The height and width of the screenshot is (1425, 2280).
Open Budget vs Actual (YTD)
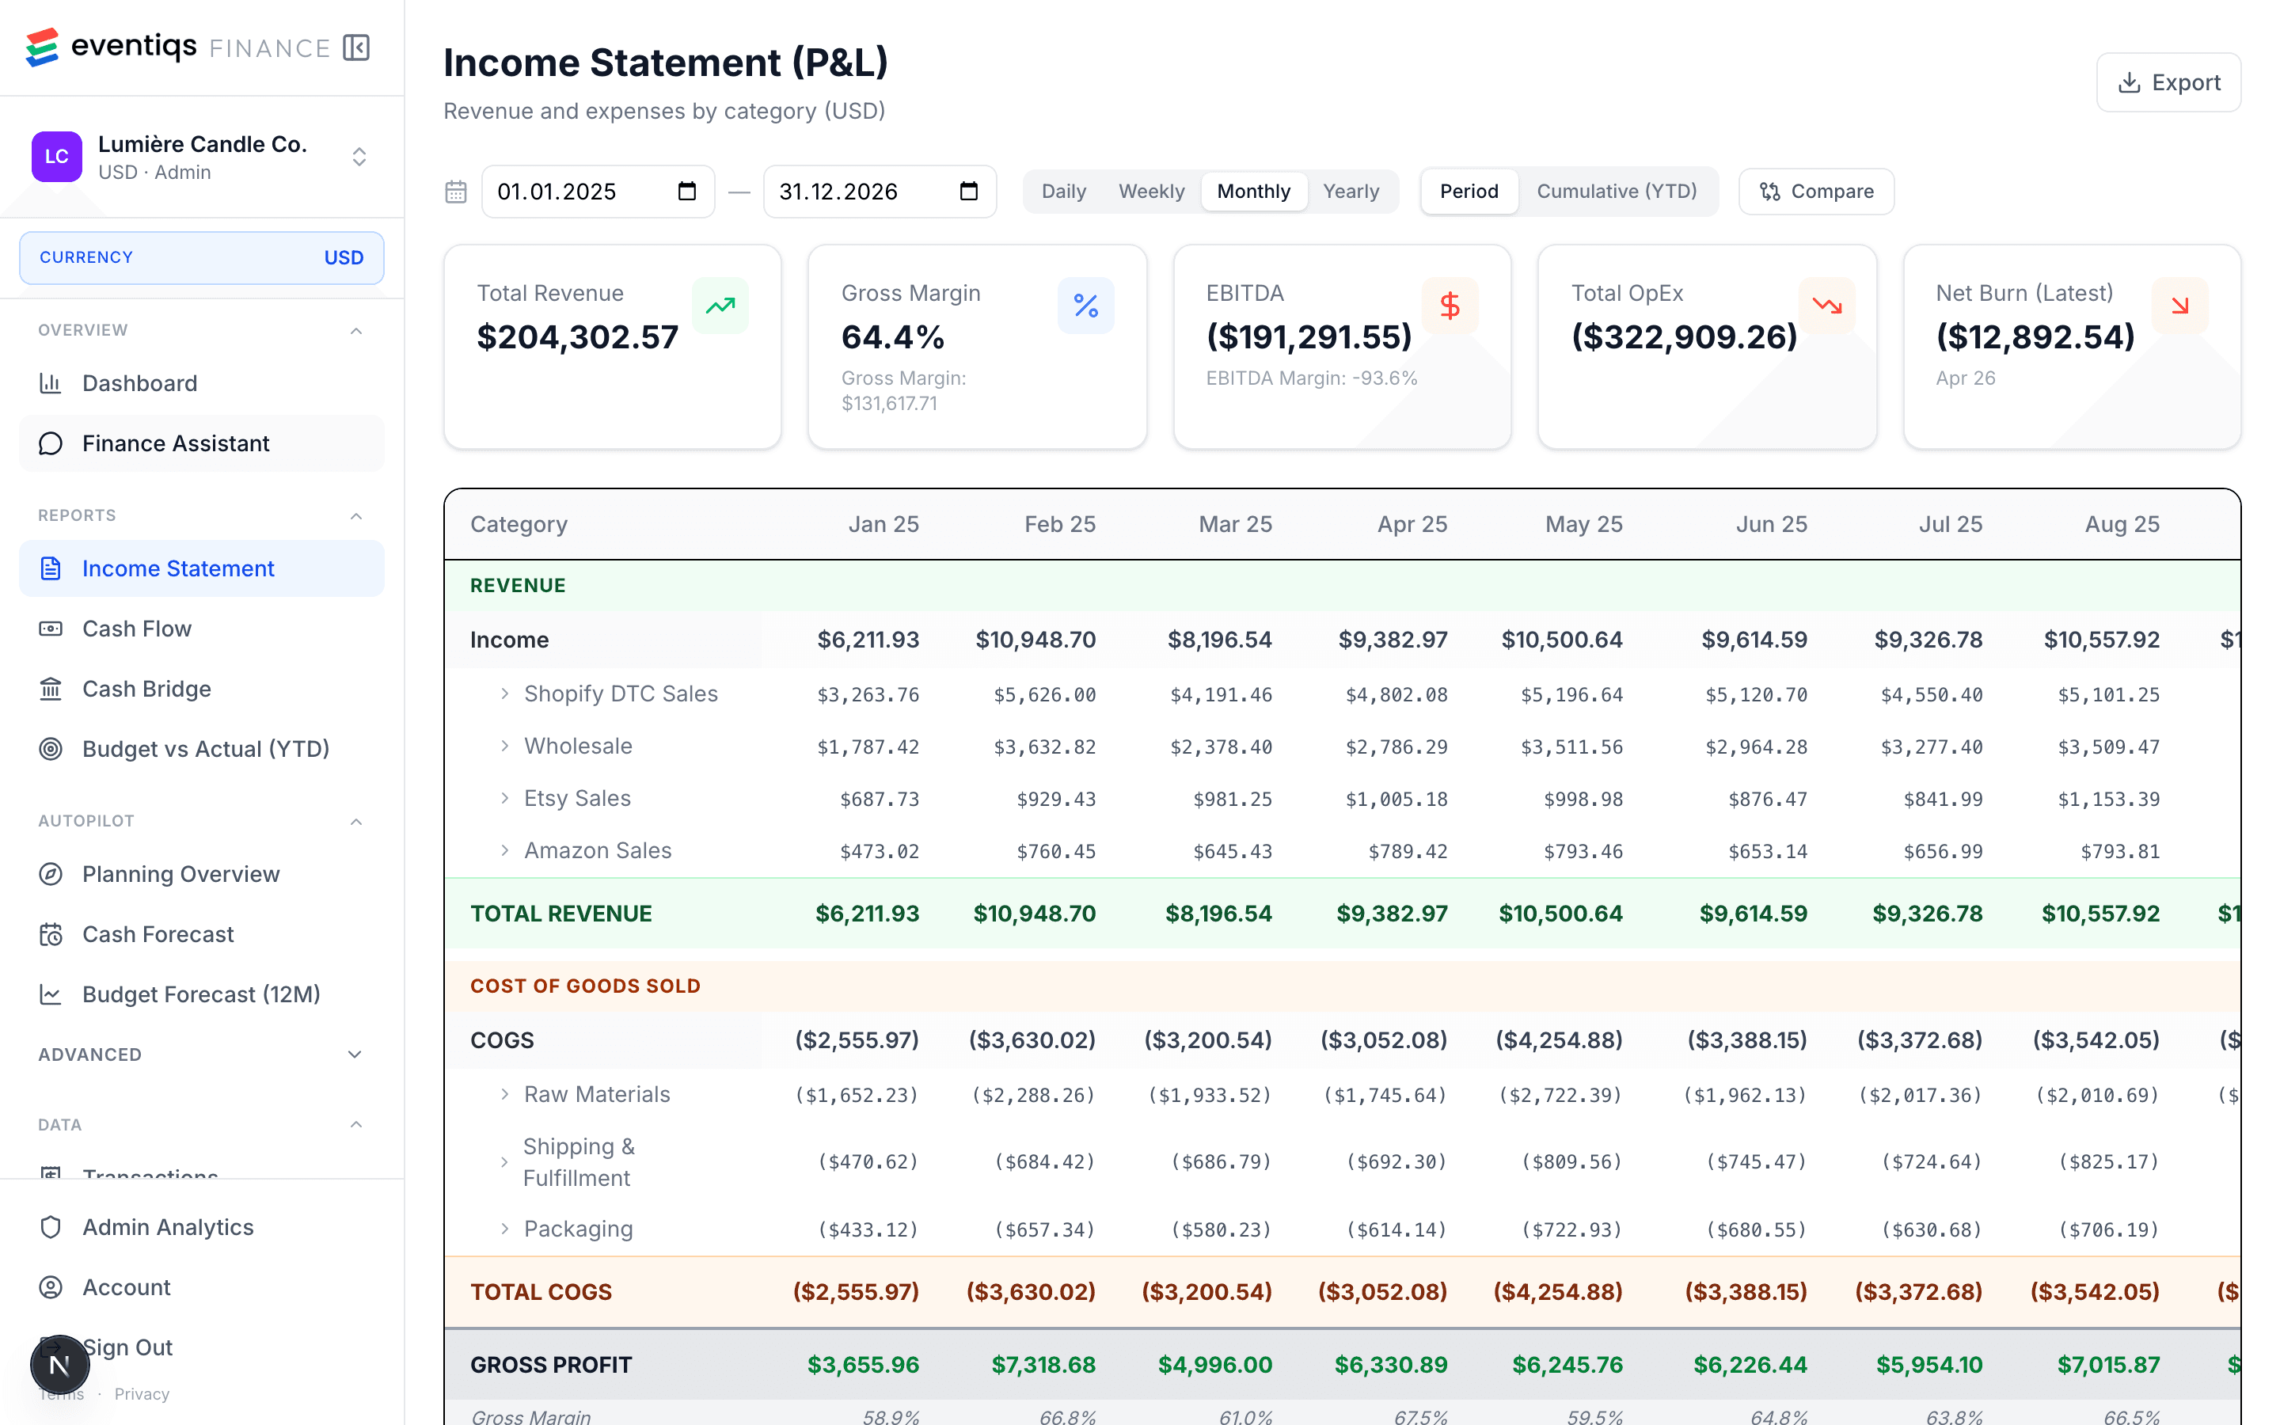[x=205, y=748]
